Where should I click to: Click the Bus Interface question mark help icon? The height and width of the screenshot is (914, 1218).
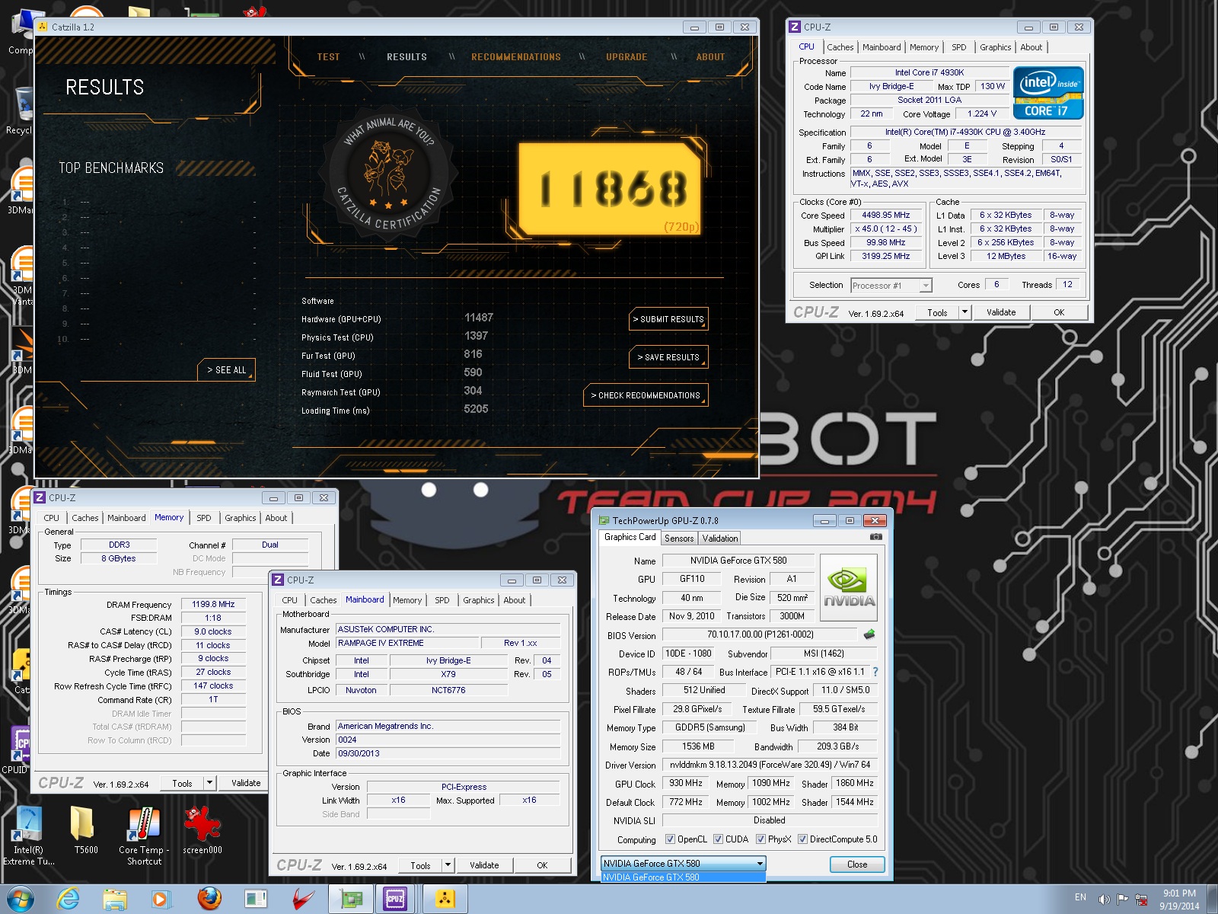point(875,672)
